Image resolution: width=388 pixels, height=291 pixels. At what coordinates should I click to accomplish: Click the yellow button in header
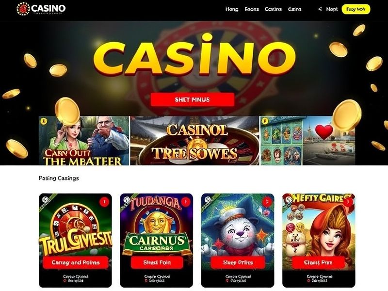(x=356, y=9)
